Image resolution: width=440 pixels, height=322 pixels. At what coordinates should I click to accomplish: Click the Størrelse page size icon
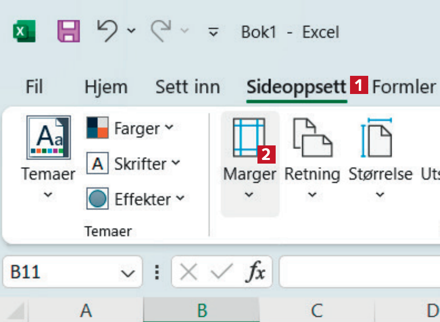point(380,138)
